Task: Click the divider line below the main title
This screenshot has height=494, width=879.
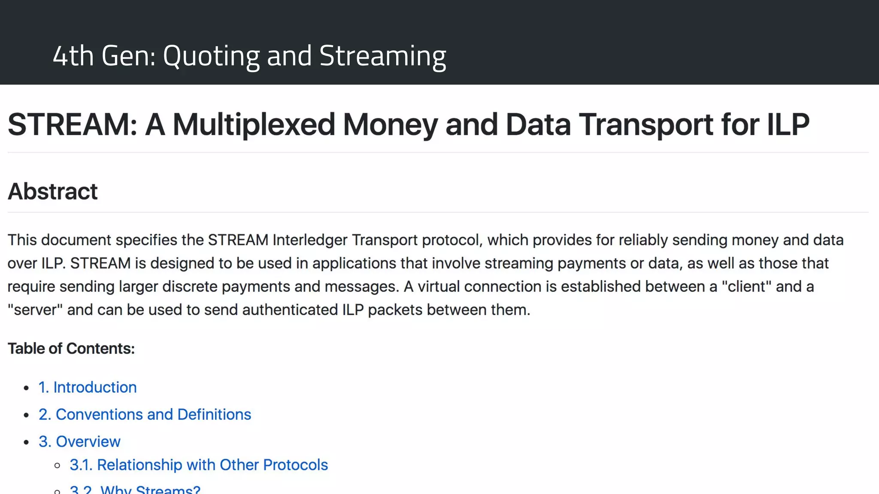Action: [x=438, y=152]
